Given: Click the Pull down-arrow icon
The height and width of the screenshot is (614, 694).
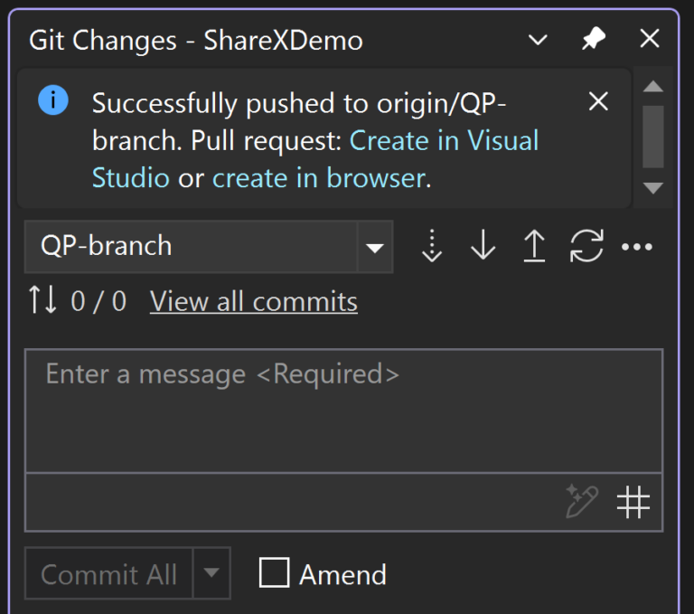Looking at the screenshot, I should pyautogui.click(x=483, y=247).
